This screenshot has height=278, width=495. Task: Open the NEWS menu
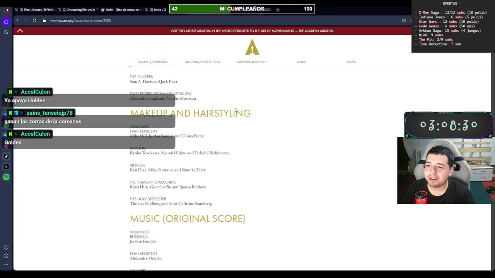coord(351,62)
